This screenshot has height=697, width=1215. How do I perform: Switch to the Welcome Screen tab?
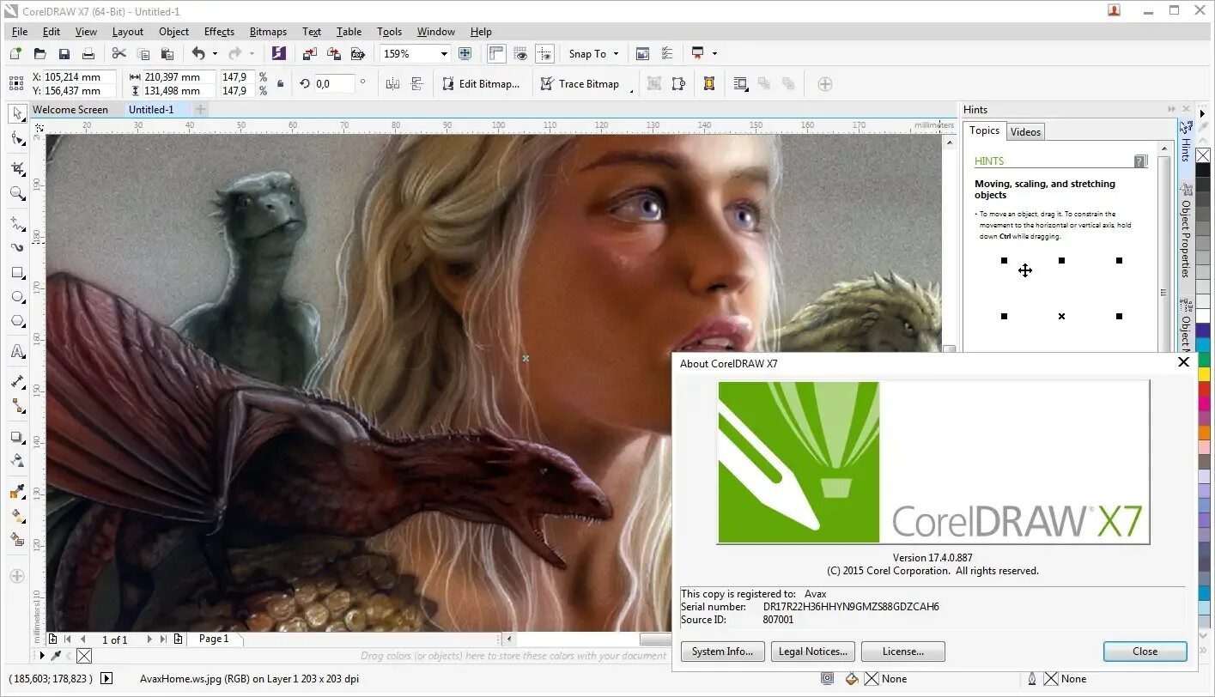tap(70, 110)
